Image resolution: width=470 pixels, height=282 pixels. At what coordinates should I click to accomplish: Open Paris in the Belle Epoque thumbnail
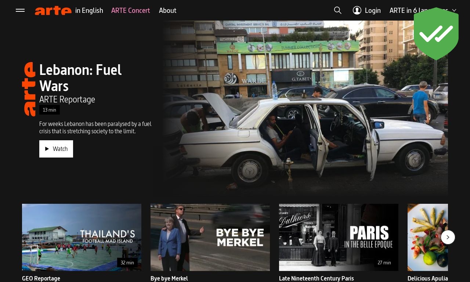click(x=339, y=237)
